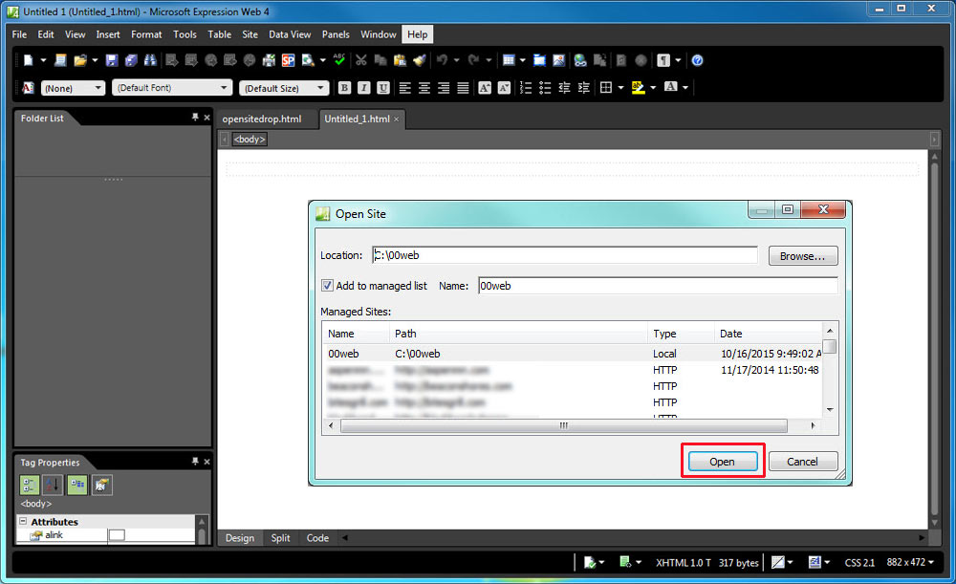
Task: Toggle Show Set Properties on Top
Action: [77, 485]
